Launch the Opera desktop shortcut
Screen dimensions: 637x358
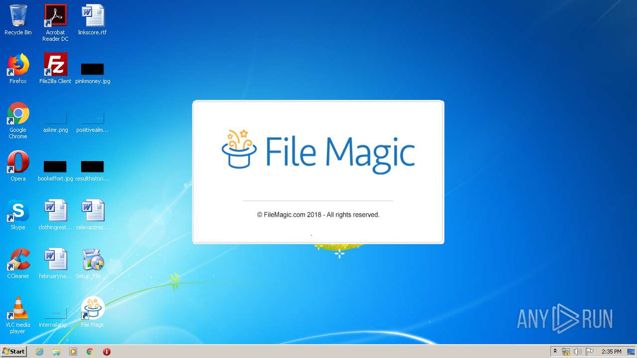point(18,166)
